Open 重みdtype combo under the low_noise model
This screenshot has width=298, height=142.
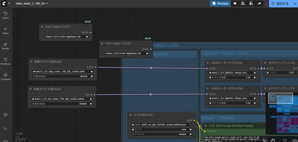click(x=62, y=104)
